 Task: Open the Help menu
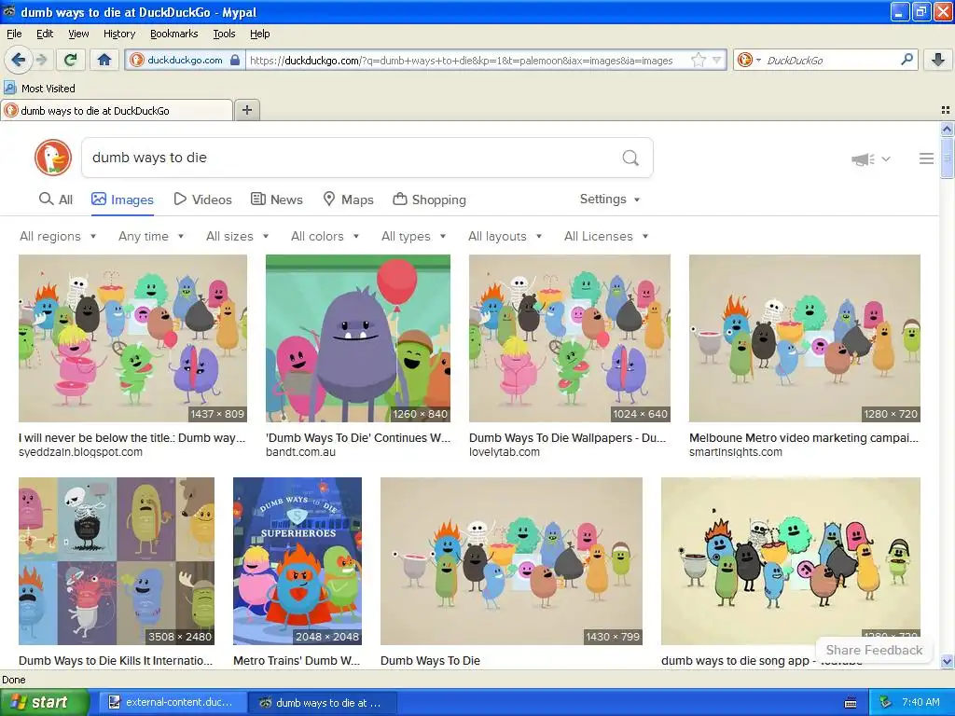pyautogui.click(x=259, y=34)
